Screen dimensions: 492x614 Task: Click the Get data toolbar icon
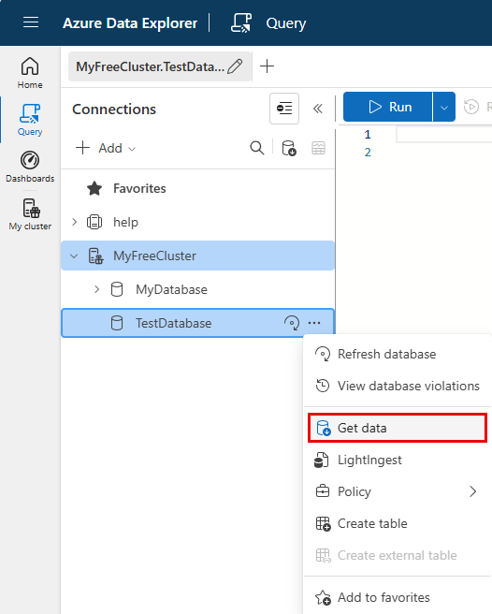pos(289,148)
